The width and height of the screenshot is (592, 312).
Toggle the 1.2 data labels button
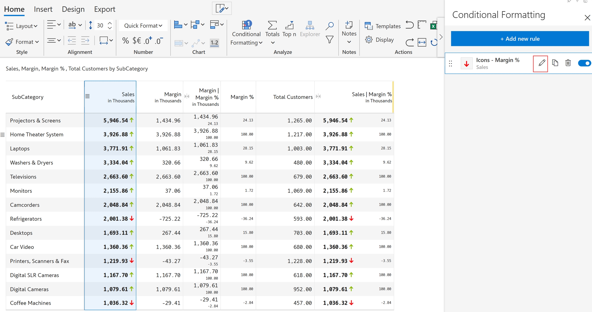point(214,43)
